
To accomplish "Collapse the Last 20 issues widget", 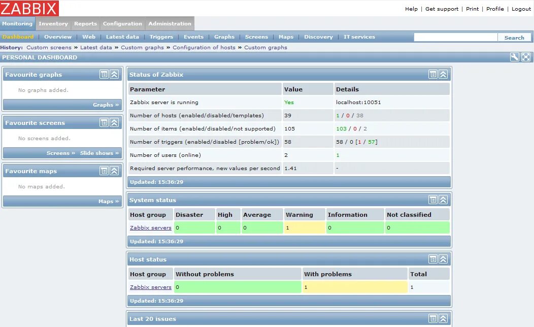I will (x=443, y=318).
